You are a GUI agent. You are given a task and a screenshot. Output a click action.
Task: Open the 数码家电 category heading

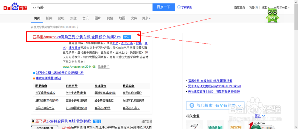click(128, 86)
